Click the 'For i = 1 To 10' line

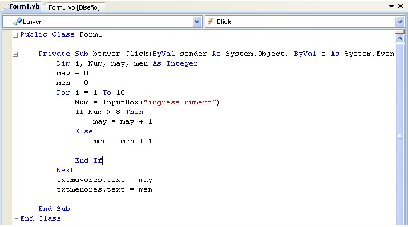click(x=91, y=92)
